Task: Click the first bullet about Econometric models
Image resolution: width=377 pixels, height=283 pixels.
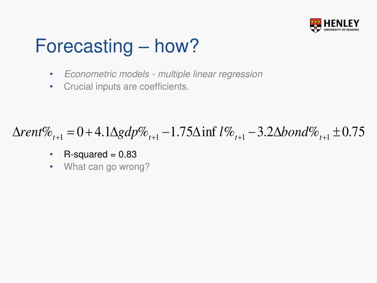Action: pyautogui.click(x=163, y=74)
